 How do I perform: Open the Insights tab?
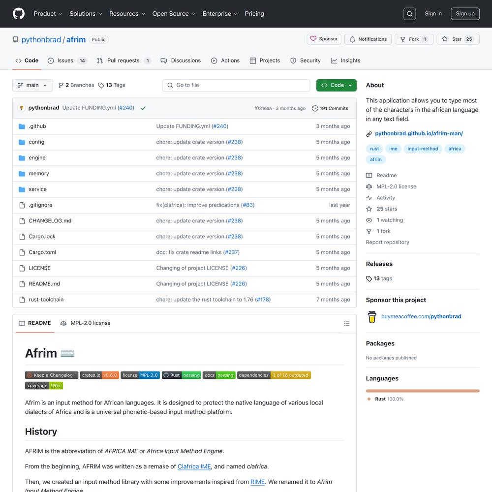click(x=345, y=61)
